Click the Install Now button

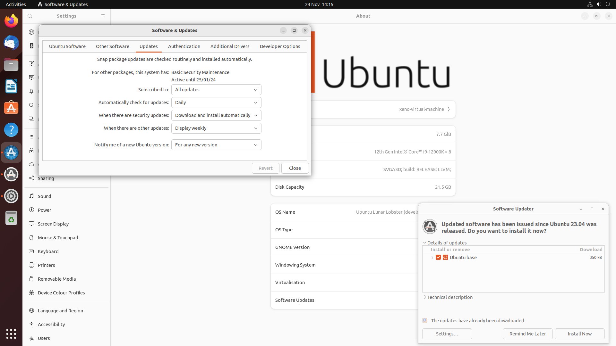pyautogui.click(x=579, y=334)
